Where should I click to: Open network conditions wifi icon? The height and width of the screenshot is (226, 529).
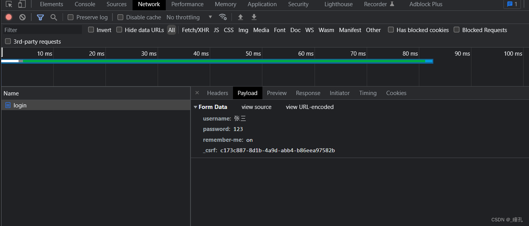tap(223, 17)
